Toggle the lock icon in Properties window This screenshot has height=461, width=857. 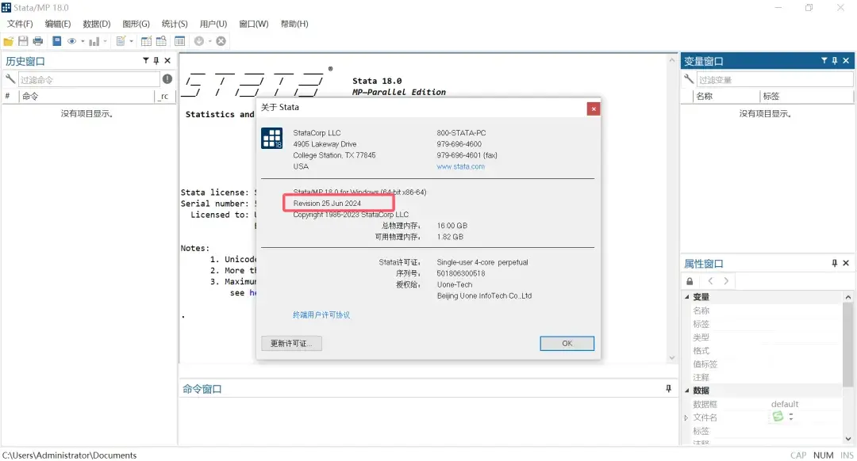pyautogui.click(x=690, y=281)
